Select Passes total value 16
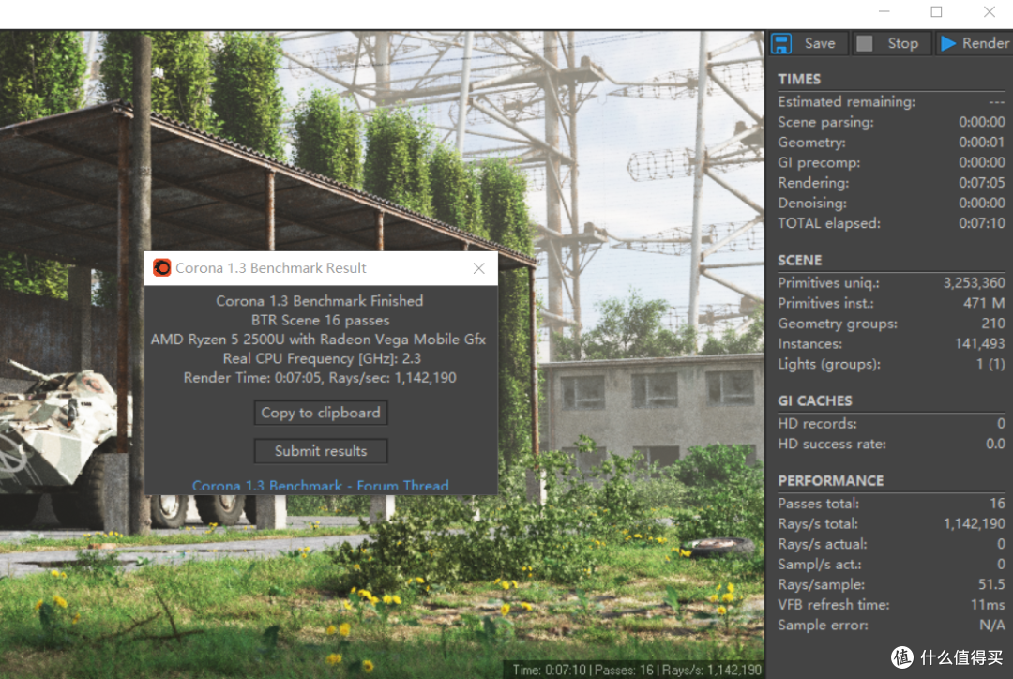The height and width of the screenshot is (679, 1013). tap(997, 504)
